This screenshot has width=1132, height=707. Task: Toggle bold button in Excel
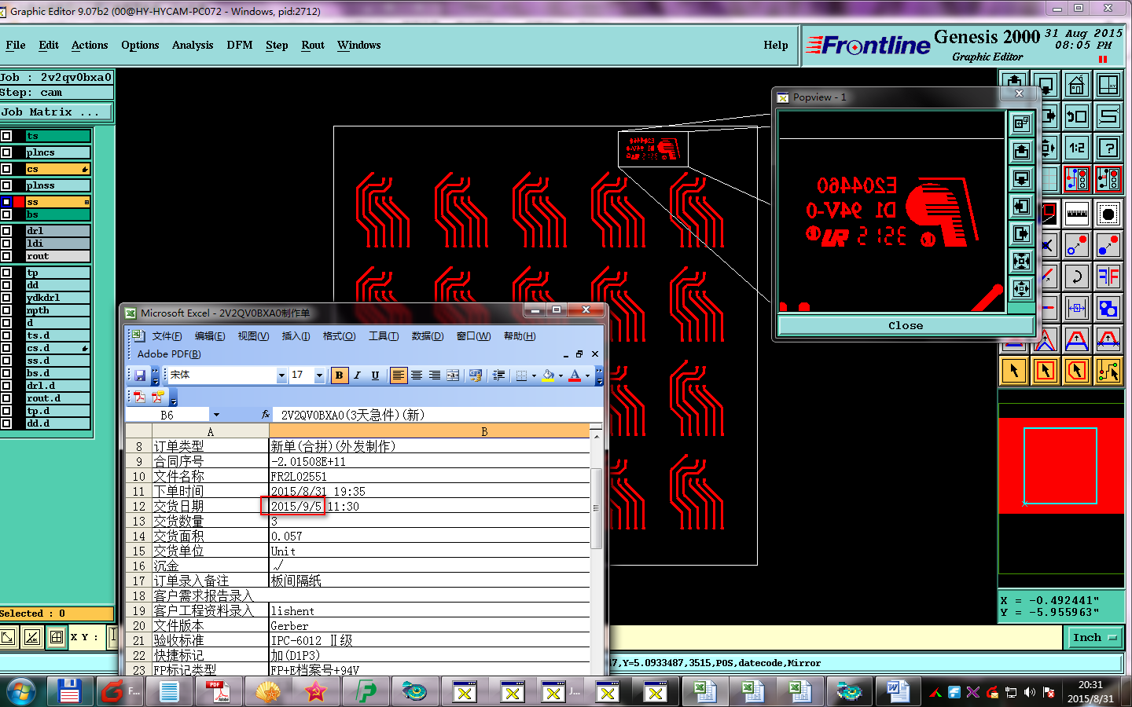pos(339,375)
